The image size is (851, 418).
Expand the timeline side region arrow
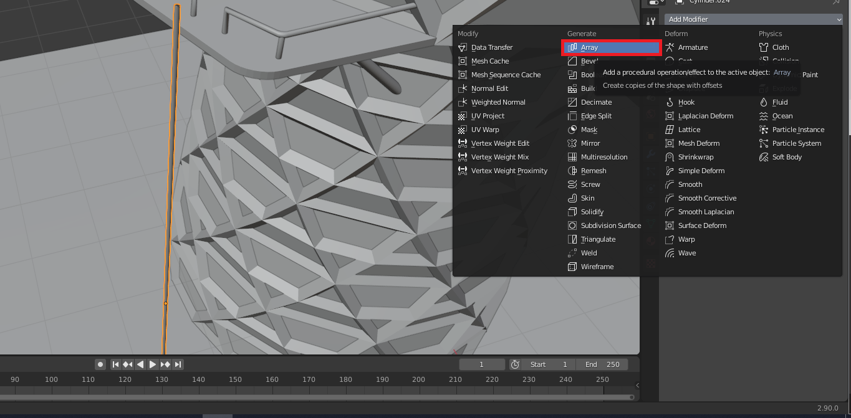point(637,386)
